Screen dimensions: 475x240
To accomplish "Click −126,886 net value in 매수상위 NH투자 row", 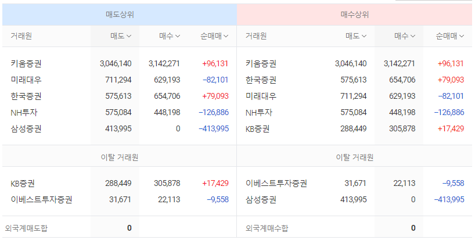I will pyautogui.click(x=449, y=113).
